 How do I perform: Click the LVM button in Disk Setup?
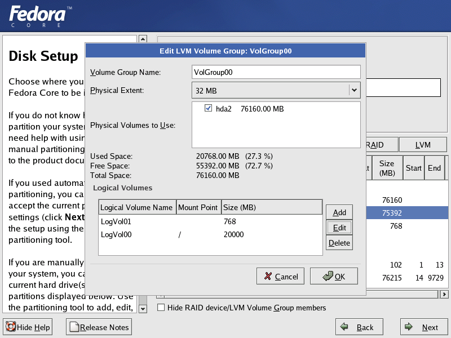point(423,145)
